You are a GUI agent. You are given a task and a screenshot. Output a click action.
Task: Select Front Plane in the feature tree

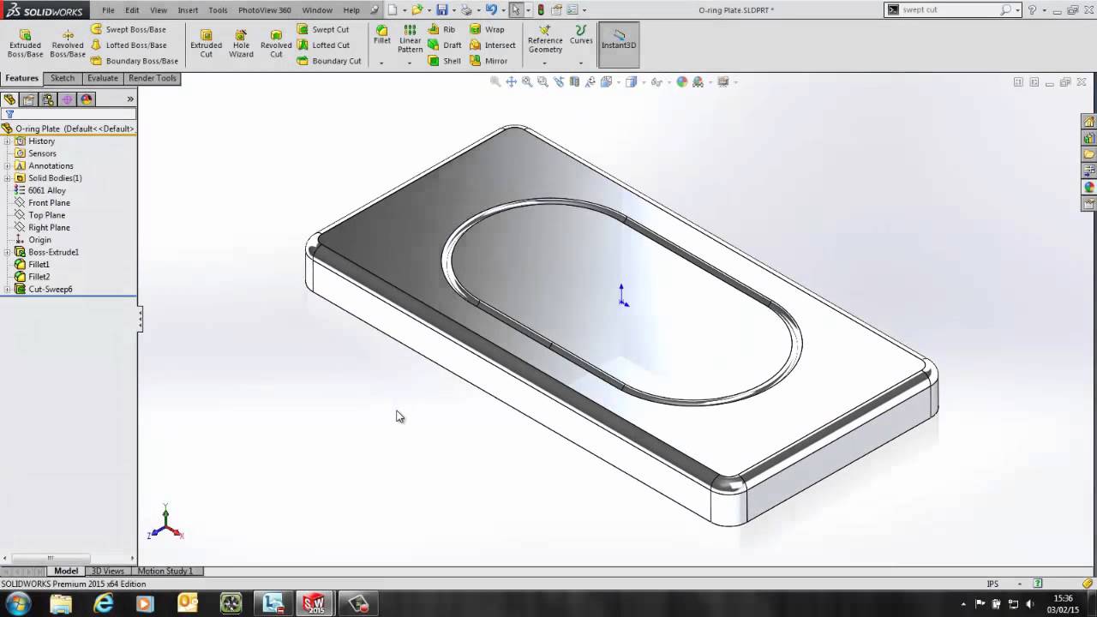tap(43, 203)
